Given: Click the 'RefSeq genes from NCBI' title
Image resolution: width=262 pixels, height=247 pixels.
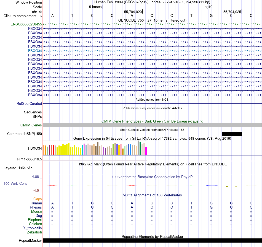Looking at the screenshot, I should pos(152,100).
